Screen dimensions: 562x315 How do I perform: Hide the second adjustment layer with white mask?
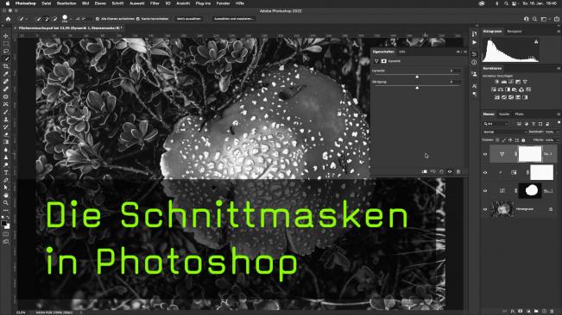[x=485, y=172]
